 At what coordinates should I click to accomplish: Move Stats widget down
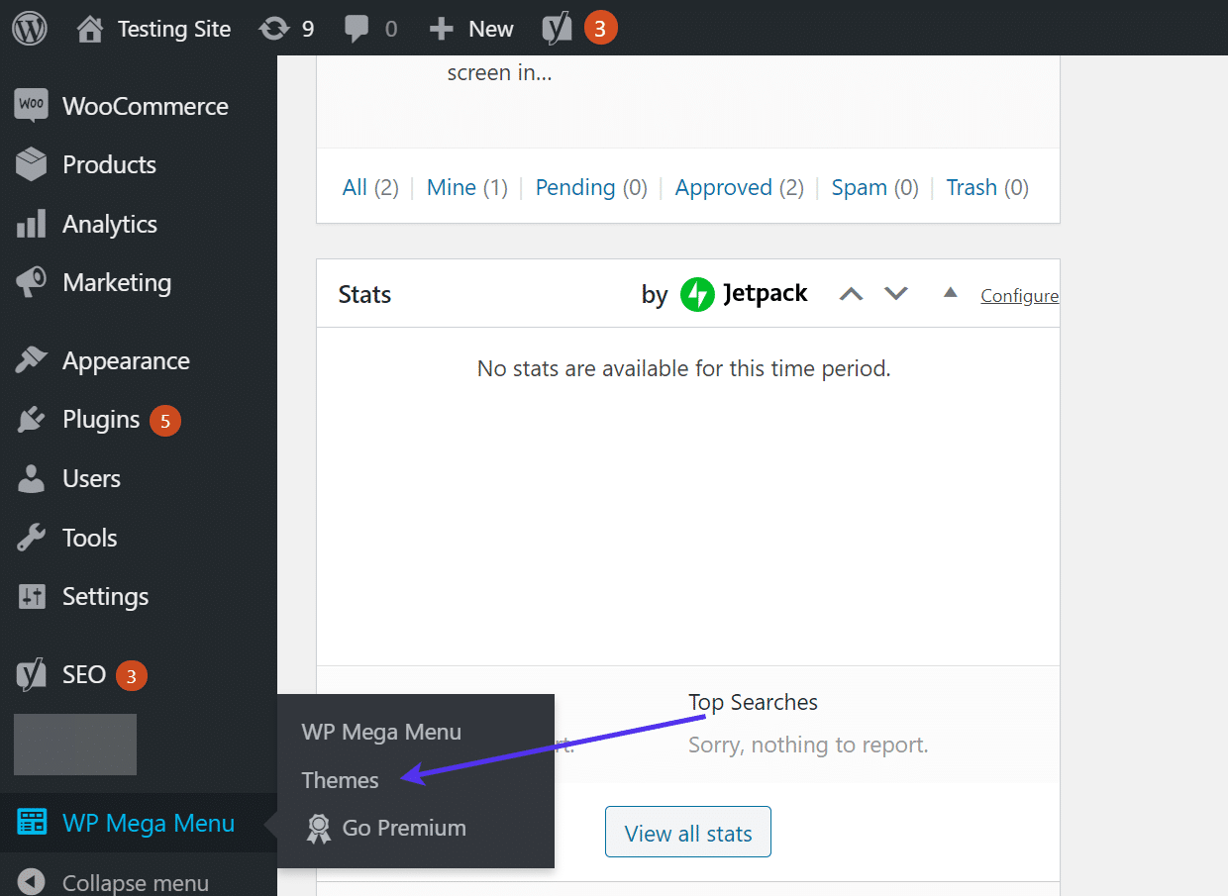click(x=896, y=294)
